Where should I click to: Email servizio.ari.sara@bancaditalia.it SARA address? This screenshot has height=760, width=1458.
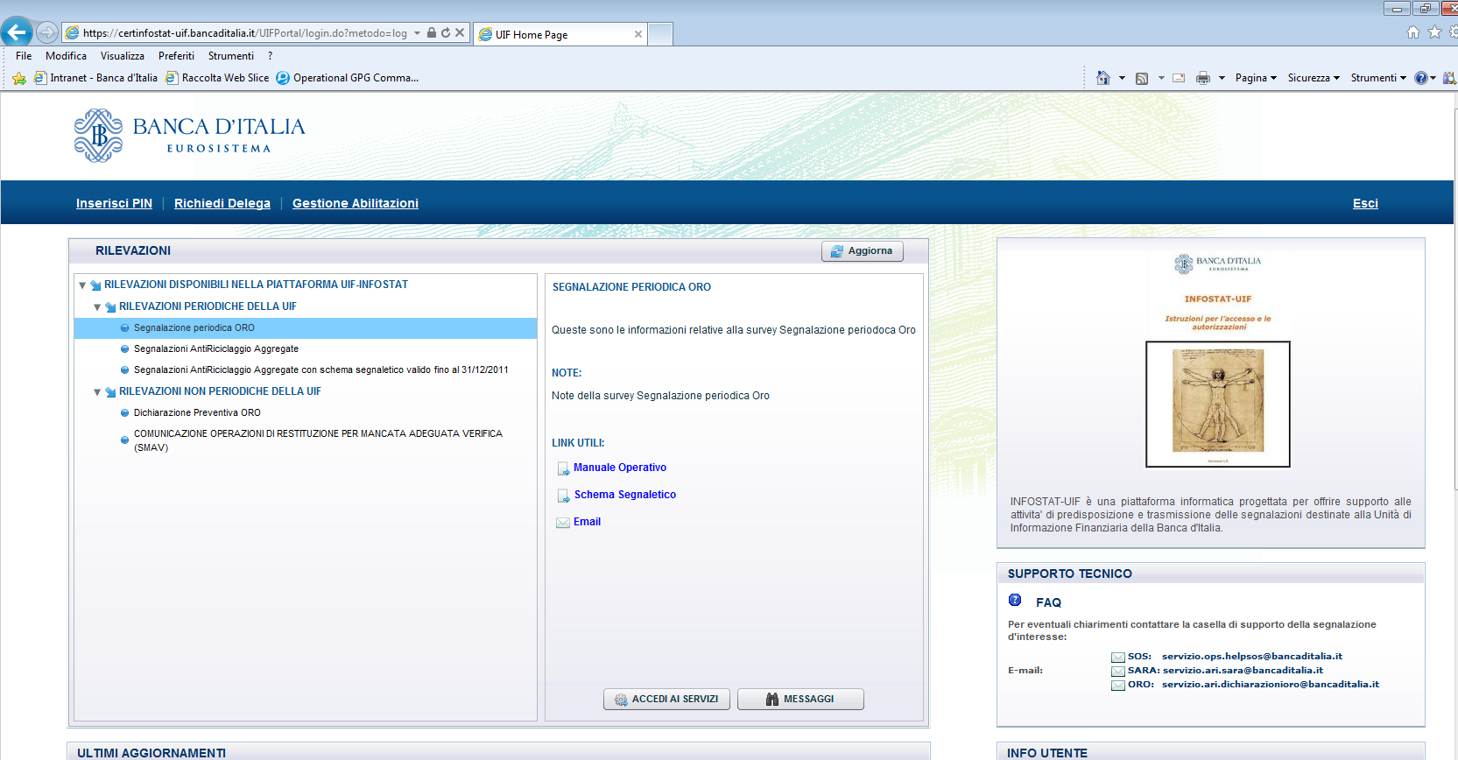[x=1243, y=670]
